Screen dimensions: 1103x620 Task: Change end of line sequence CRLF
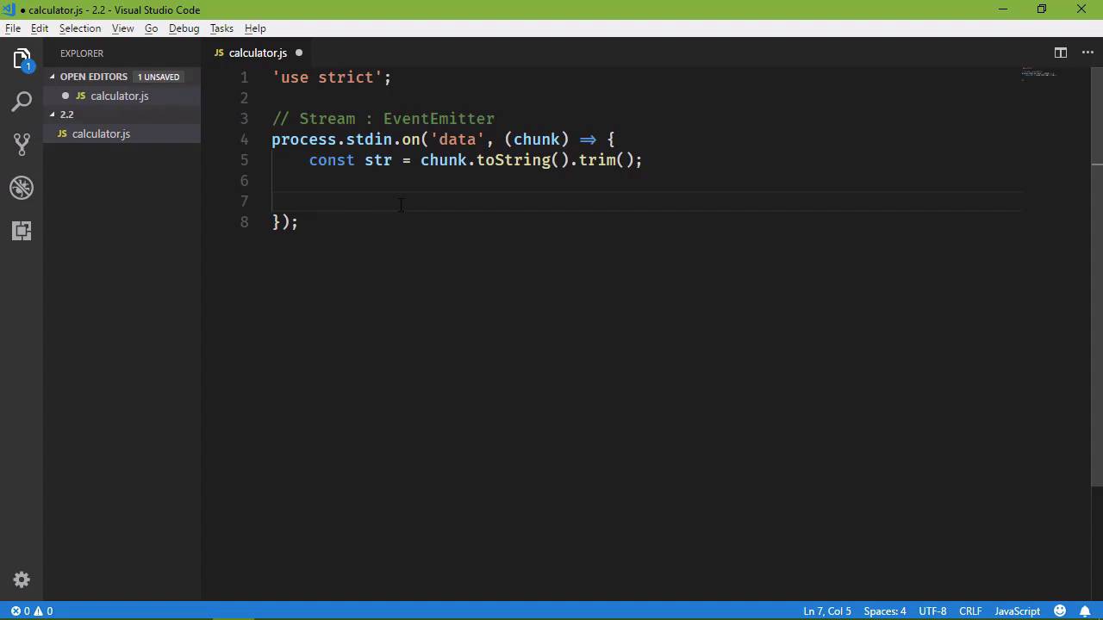pos(970,611)
